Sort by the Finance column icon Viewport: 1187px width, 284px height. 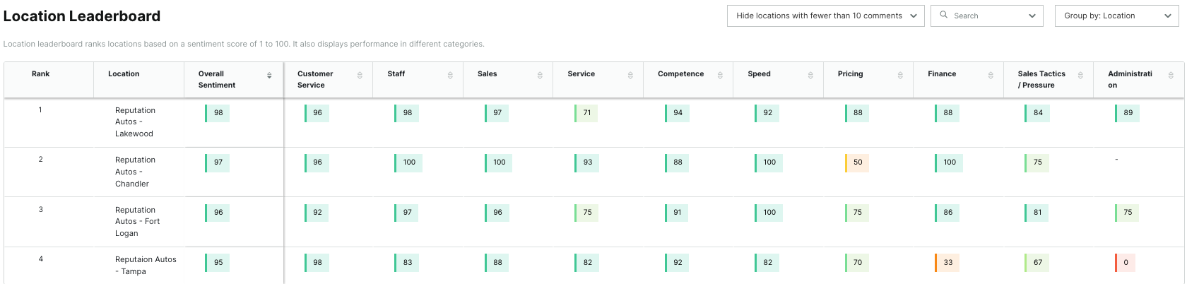[x=991, y=76]
